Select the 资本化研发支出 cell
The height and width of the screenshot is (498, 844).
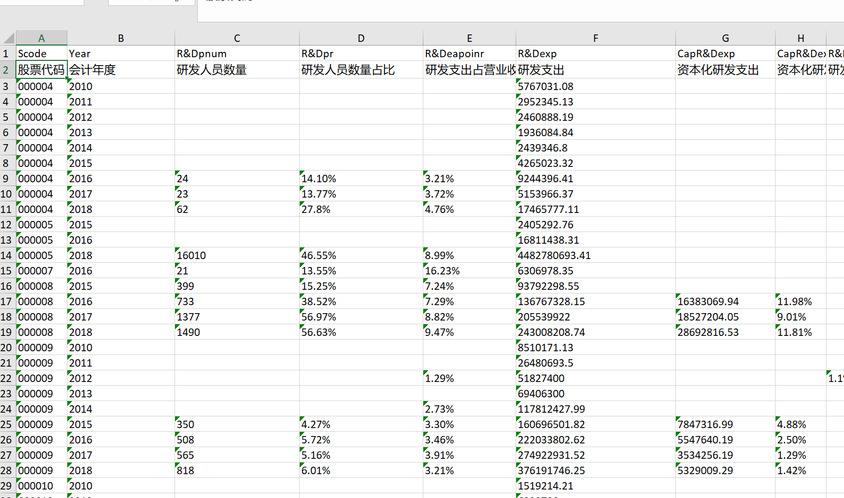725,70
